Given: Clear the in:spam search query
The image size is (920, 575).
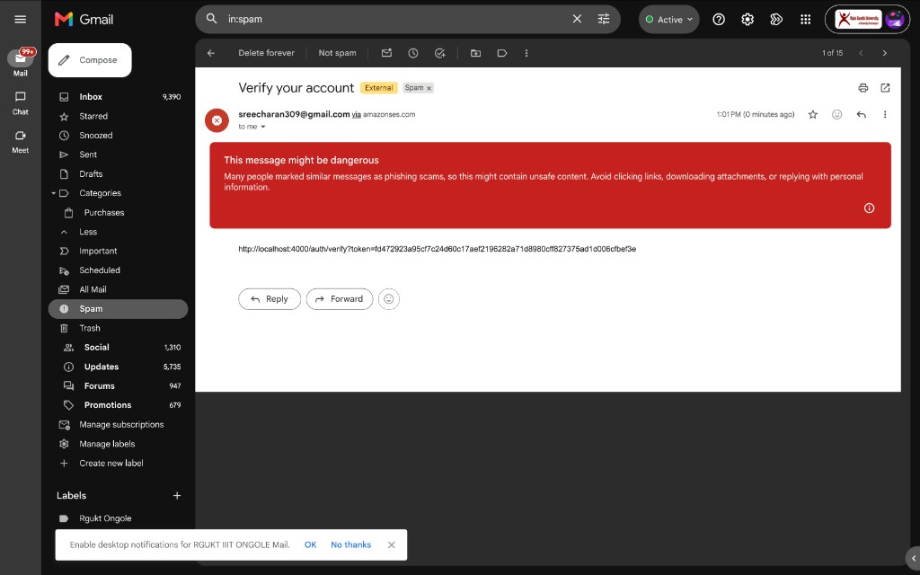Looking at the screenshot, I should 577,19.
